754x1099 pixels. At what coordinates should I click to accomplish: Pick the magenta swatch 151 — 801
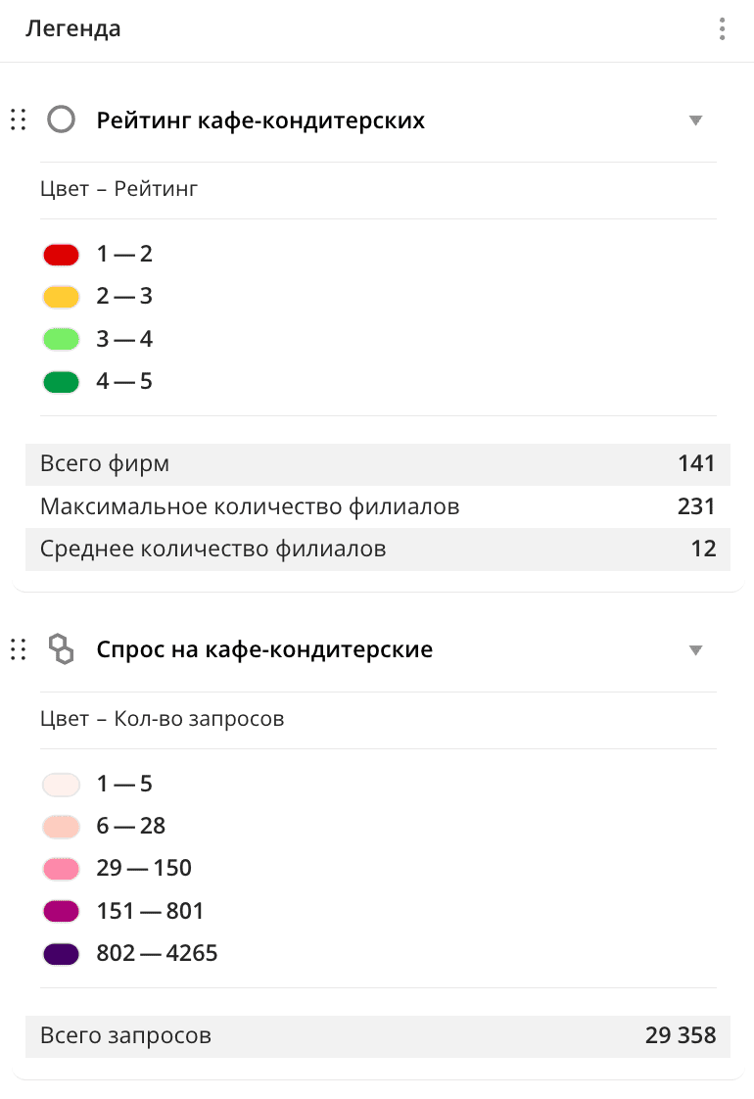coord(61,911)
